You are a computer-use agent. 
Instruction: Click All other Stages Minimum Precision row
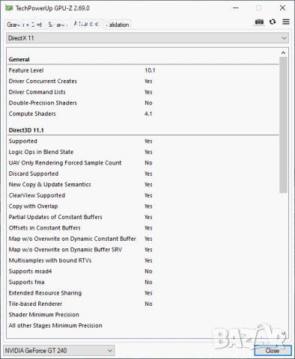pyautogui.click(x=143, y=325)
